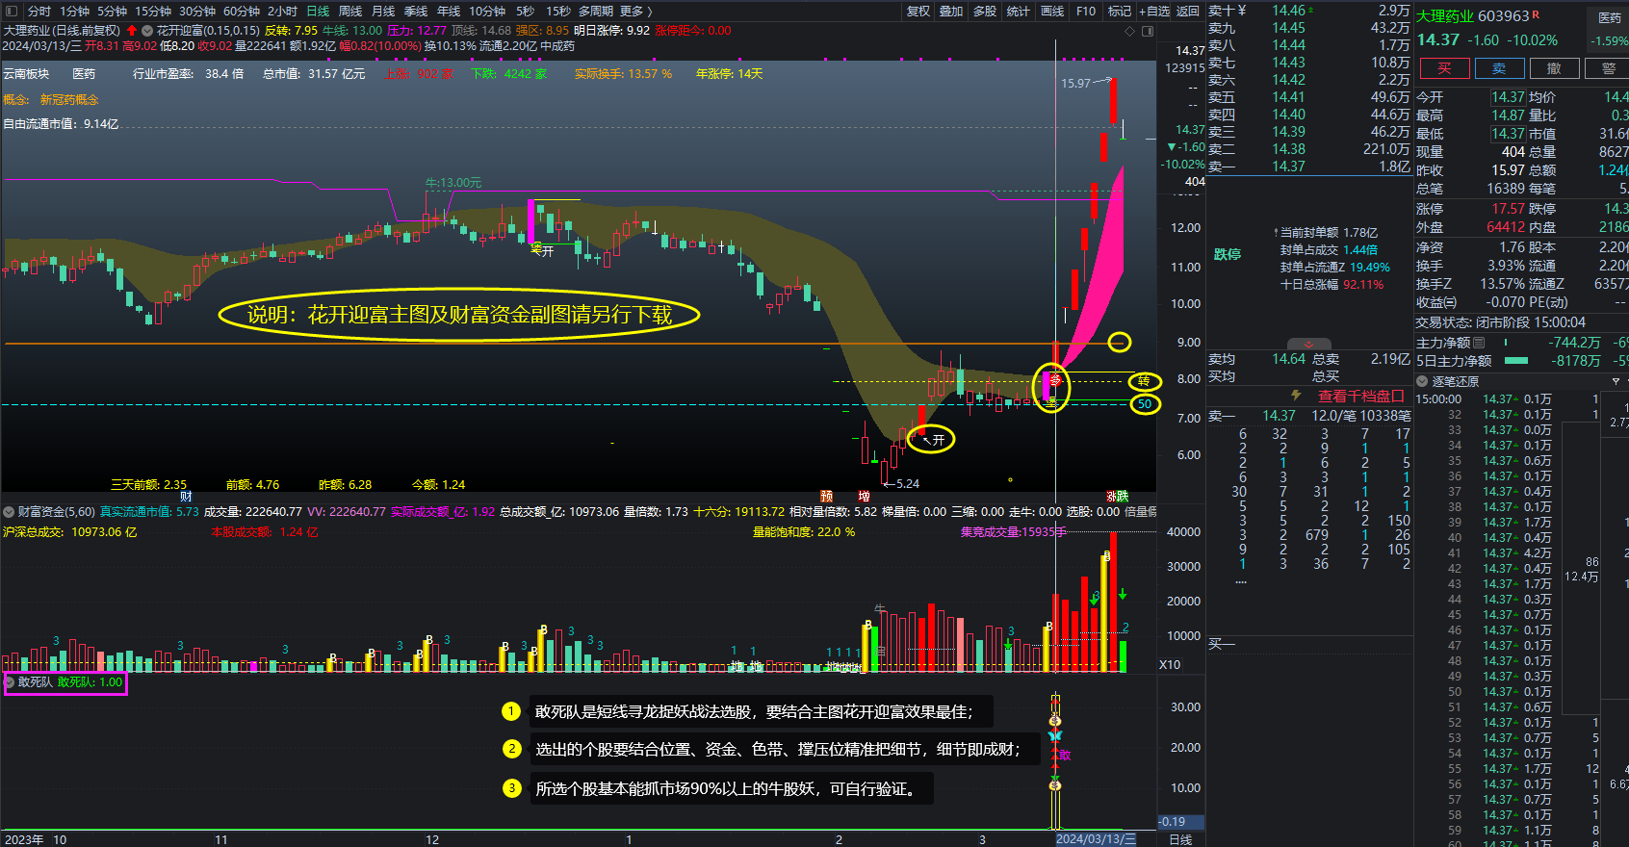Screen dimensions: 1629x847
Task: Click the 涨跌 marker at chart bottom
Action: tap(1117, 497)
